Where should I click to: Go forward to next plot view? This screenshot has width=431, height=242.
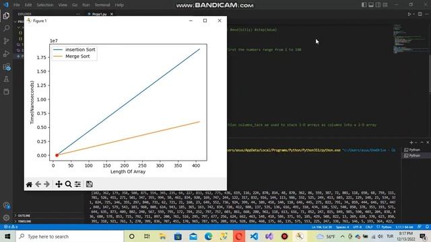pos(46,184)
